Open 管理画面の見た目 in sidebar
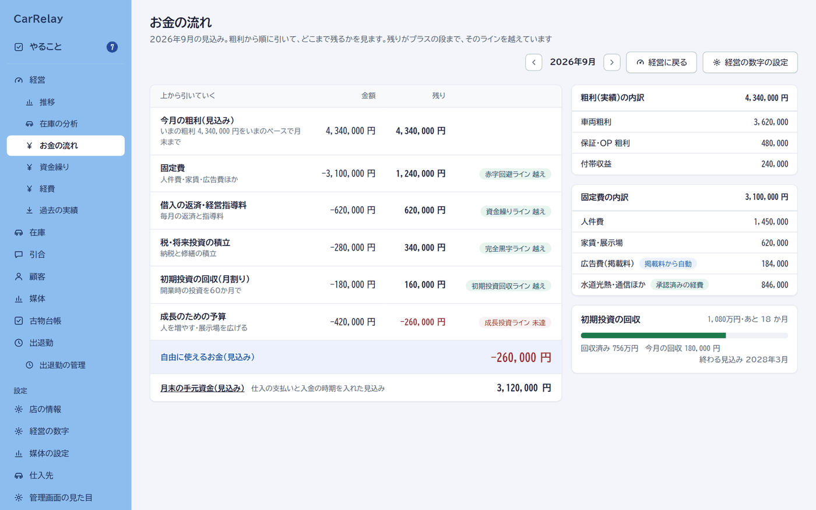This screenshot has height=510, width=816. tap(66, 498)
